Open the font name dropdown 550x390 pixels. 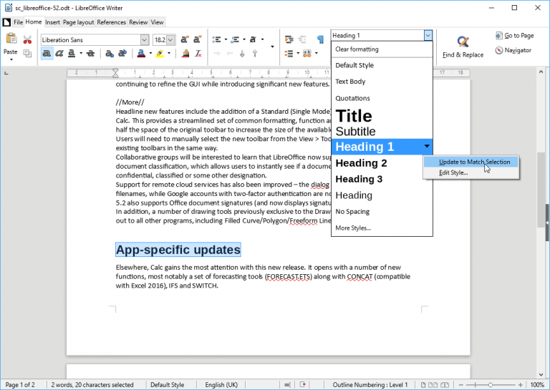(144, 40)
